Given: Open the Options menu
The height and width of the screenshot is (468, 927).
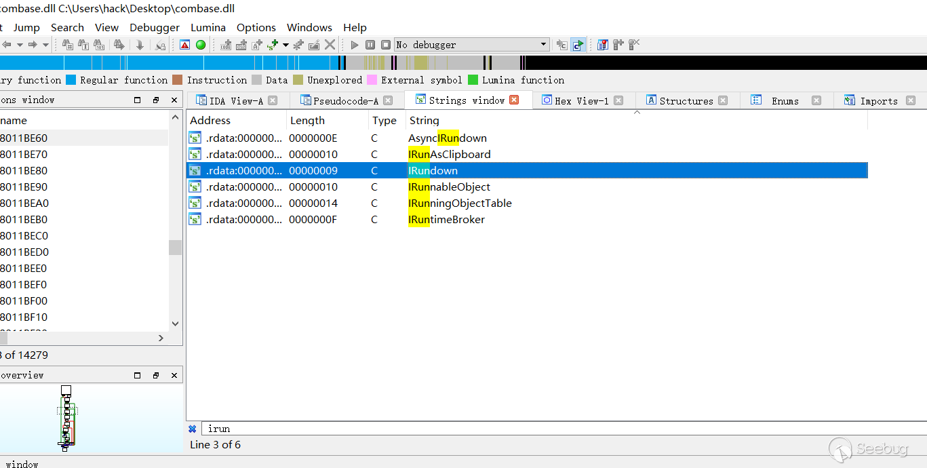Looking at the screenshot, I should [x=256, y=27].
